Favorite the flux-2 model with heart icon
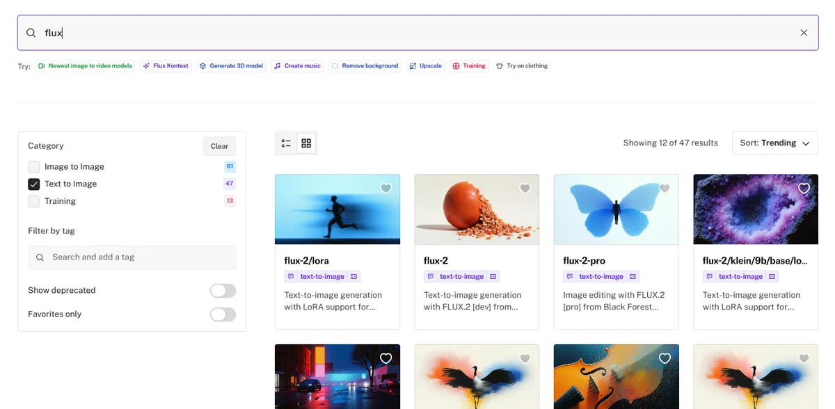The height and width of the screenshot is (409, 835). (525, 189)
